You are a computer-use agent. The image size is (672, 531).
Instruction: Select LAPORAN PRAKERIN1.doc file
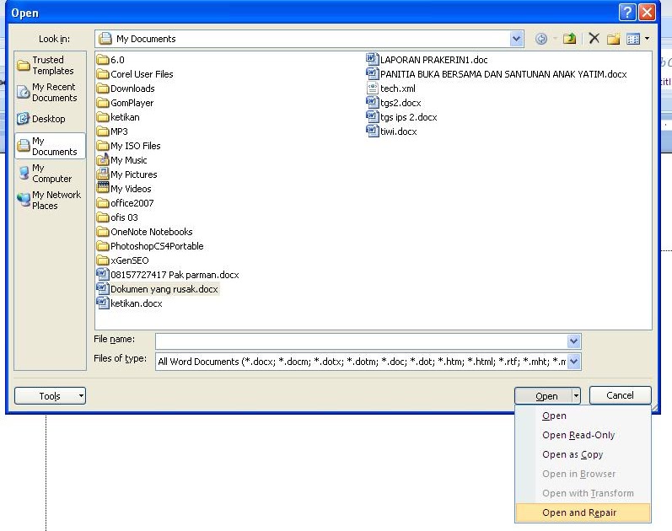(x=427, y=60)
